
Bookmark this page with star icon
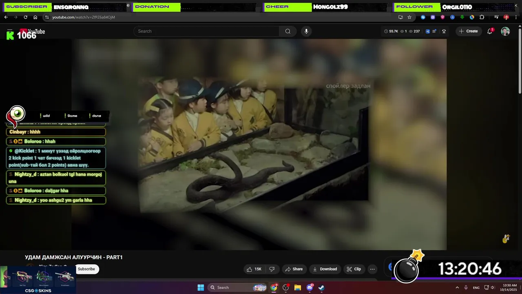409,17
